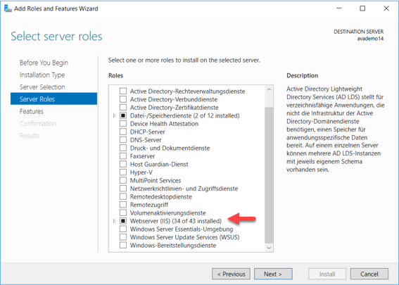
Task: Tick the DNS-Server checkbox
Action: [123, 140]
